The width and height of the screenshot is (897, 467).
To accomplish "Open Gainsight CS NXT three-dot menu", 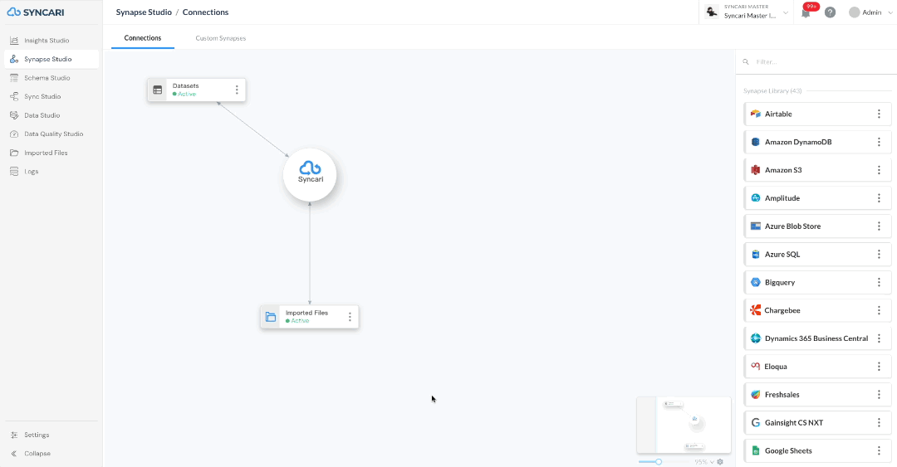I will [x=880, y=422].
